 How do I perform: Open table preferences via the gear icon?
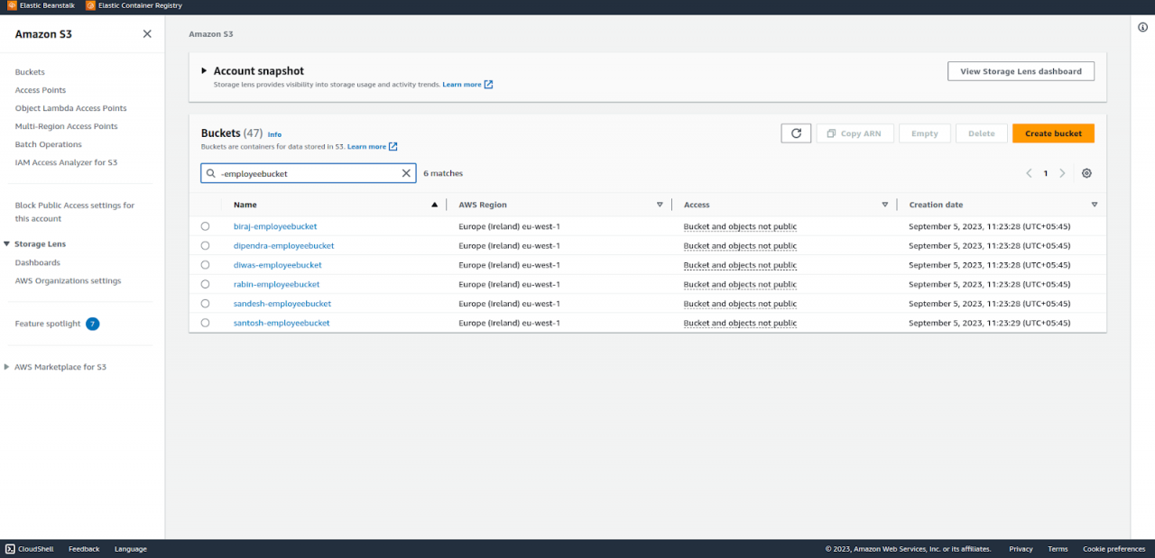tap(1086, 172)
